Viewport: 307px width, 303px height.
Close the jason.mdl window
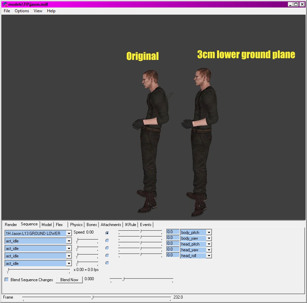pyautogui.click(x=302, y=4)
